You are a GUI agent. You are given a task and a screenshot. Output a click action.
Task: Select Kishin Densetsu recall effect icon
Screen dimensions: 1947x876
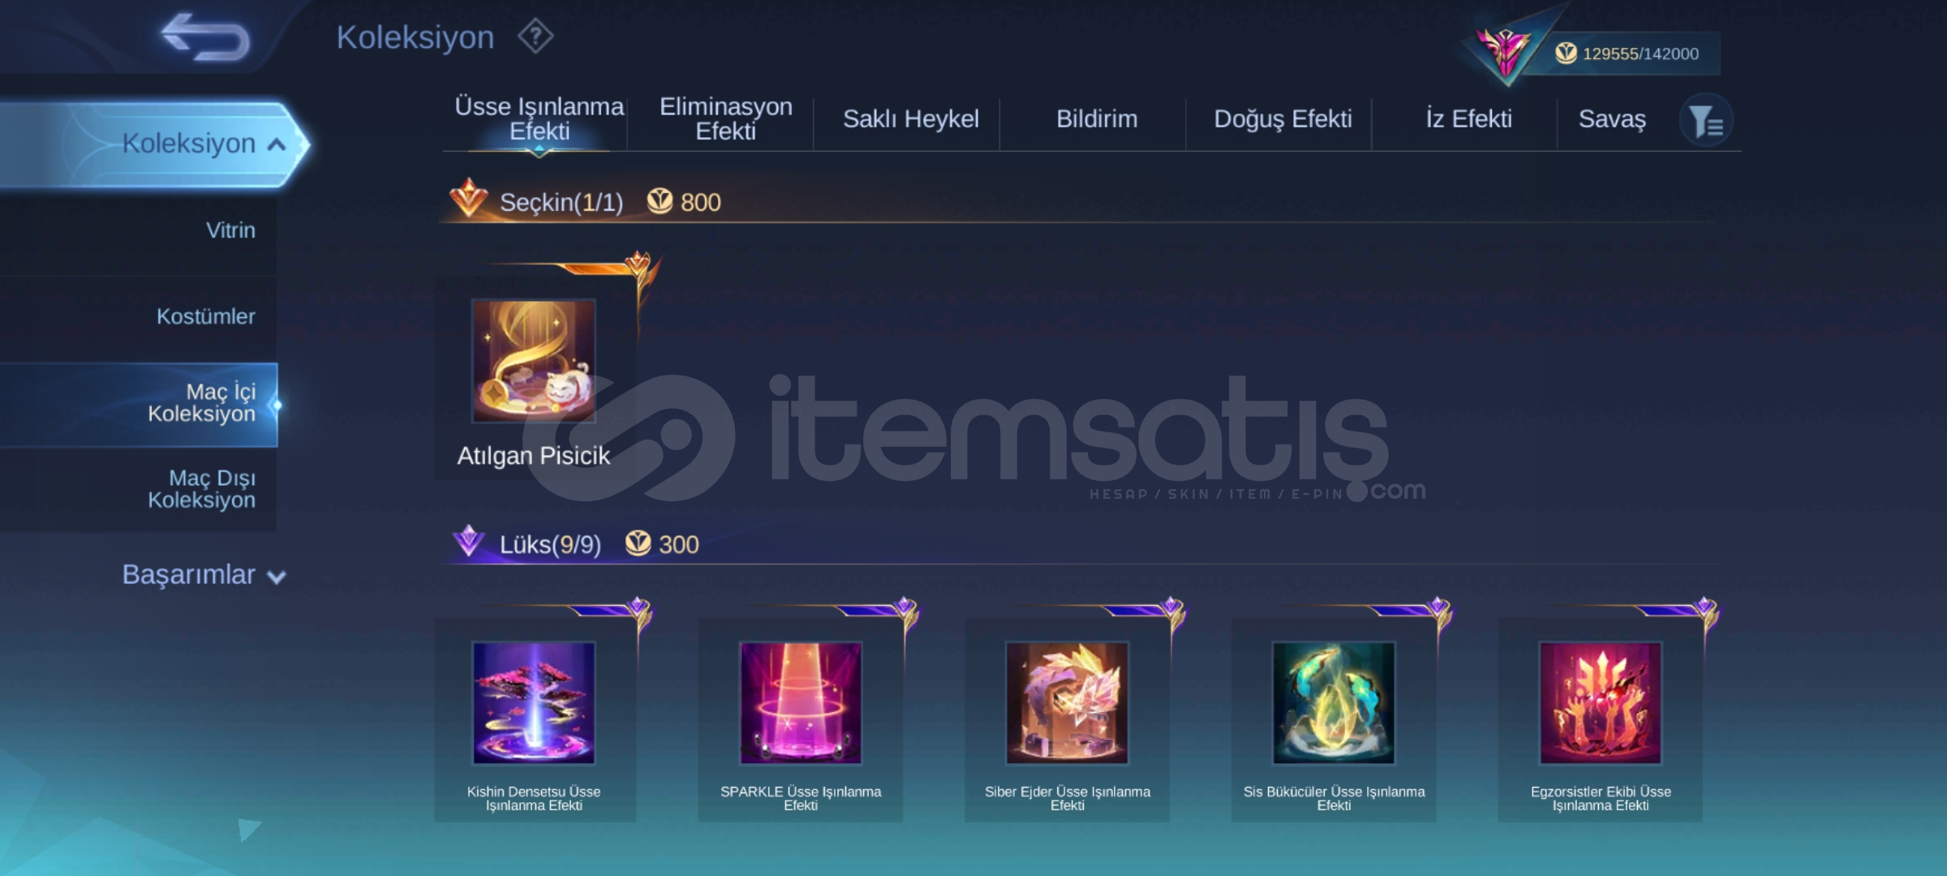point(534,703)
